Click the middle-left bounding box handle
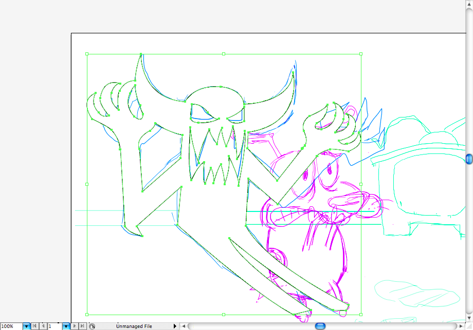 (87, 184)
